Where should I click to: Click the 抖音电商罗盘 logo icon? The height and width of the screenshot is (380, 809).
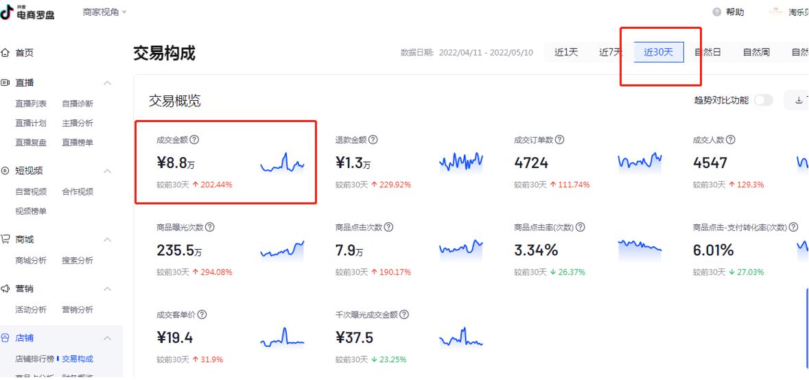click(8, 12)
